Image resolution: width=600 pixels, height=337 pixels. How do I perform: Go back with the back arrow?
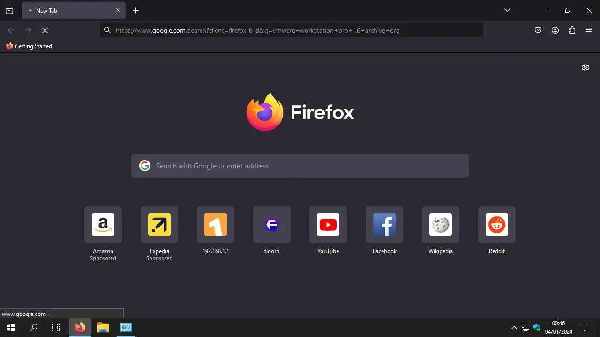tap(11, 30)
